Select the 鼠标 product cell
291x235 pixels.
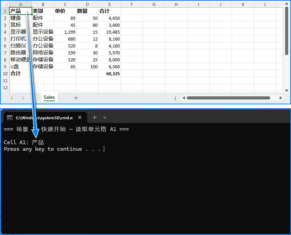coord(20,25)
